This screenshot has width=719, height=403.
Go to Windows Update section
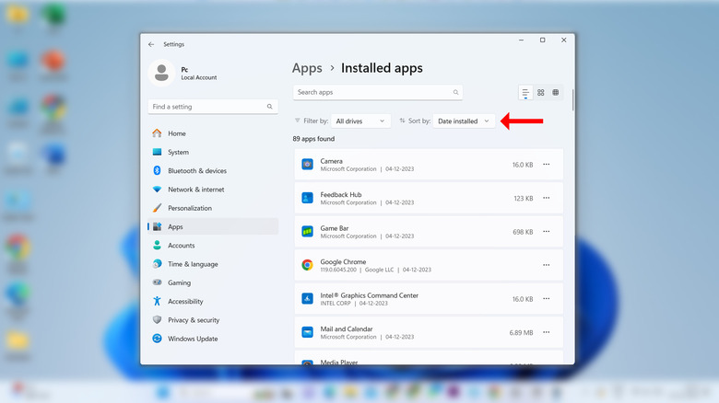click(x=193, y=339)
